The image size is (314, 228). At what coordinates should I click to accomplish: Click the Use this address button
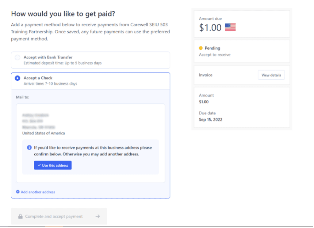point(53,165)
